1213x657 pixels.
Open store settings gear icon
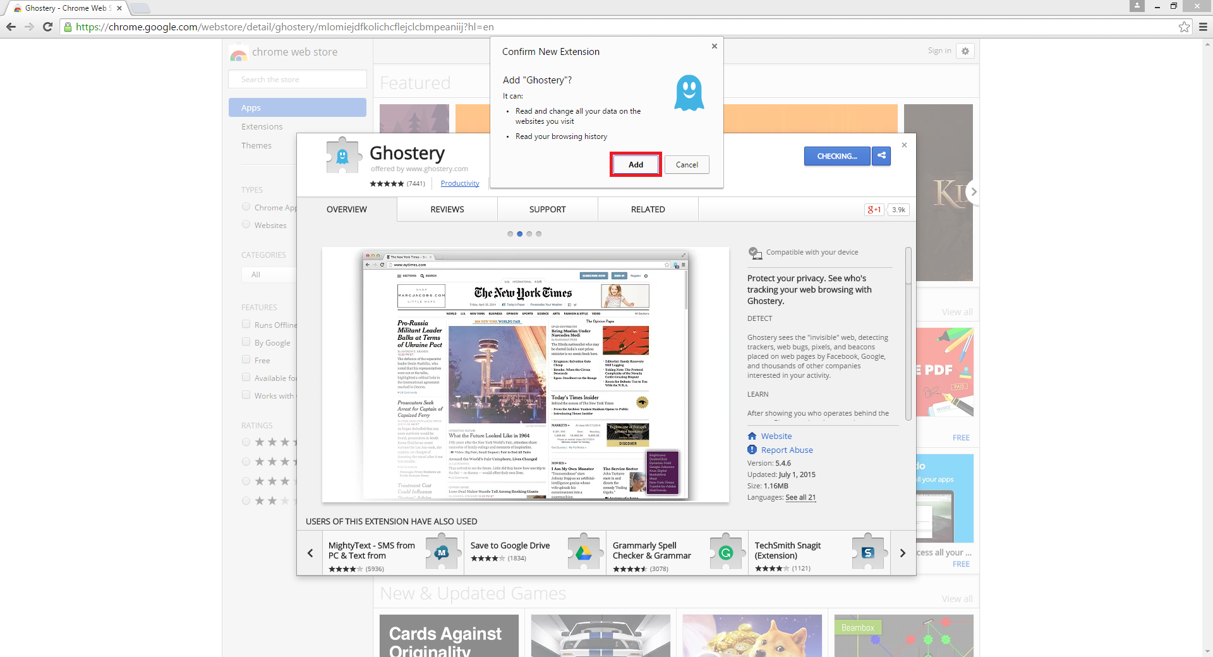(965, 51)
